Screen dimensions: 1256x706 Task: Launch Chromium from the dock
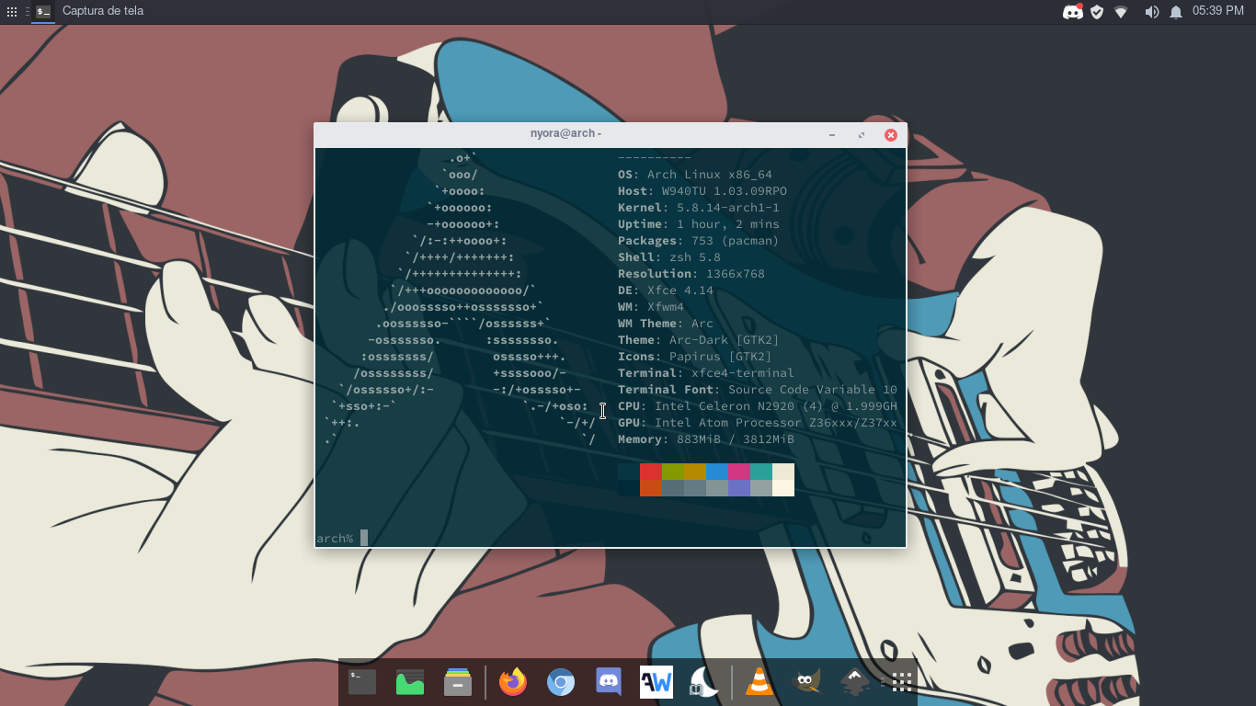pos(561,682)
